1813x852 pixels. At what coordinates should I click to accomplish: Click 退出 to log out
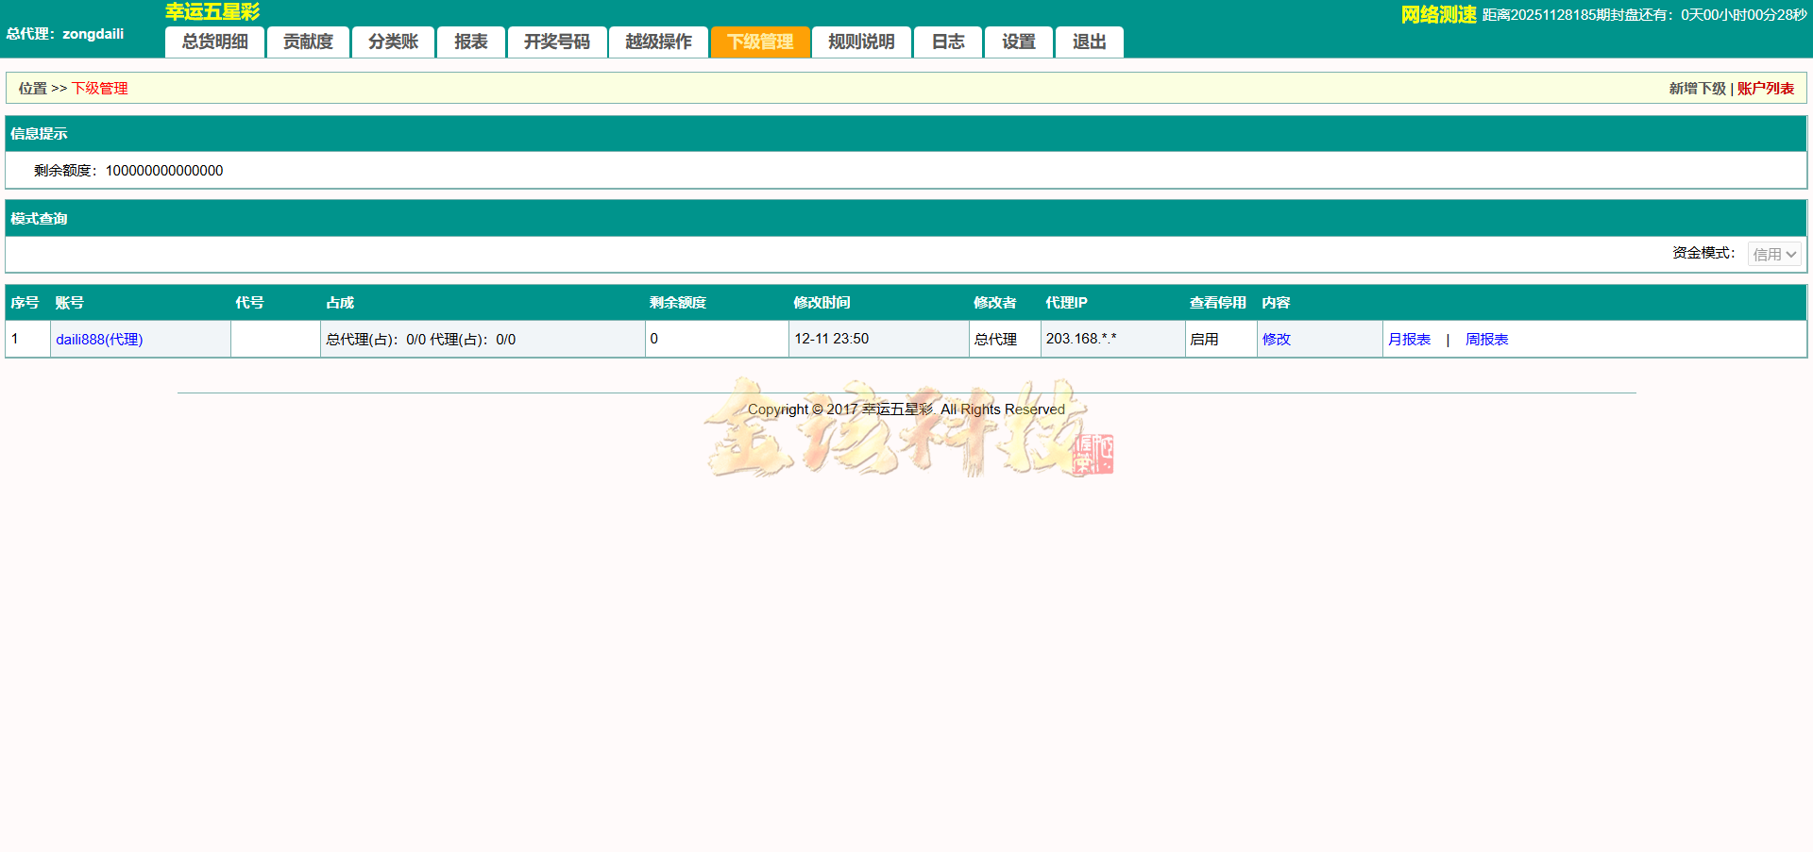(x=1089, y=42)
